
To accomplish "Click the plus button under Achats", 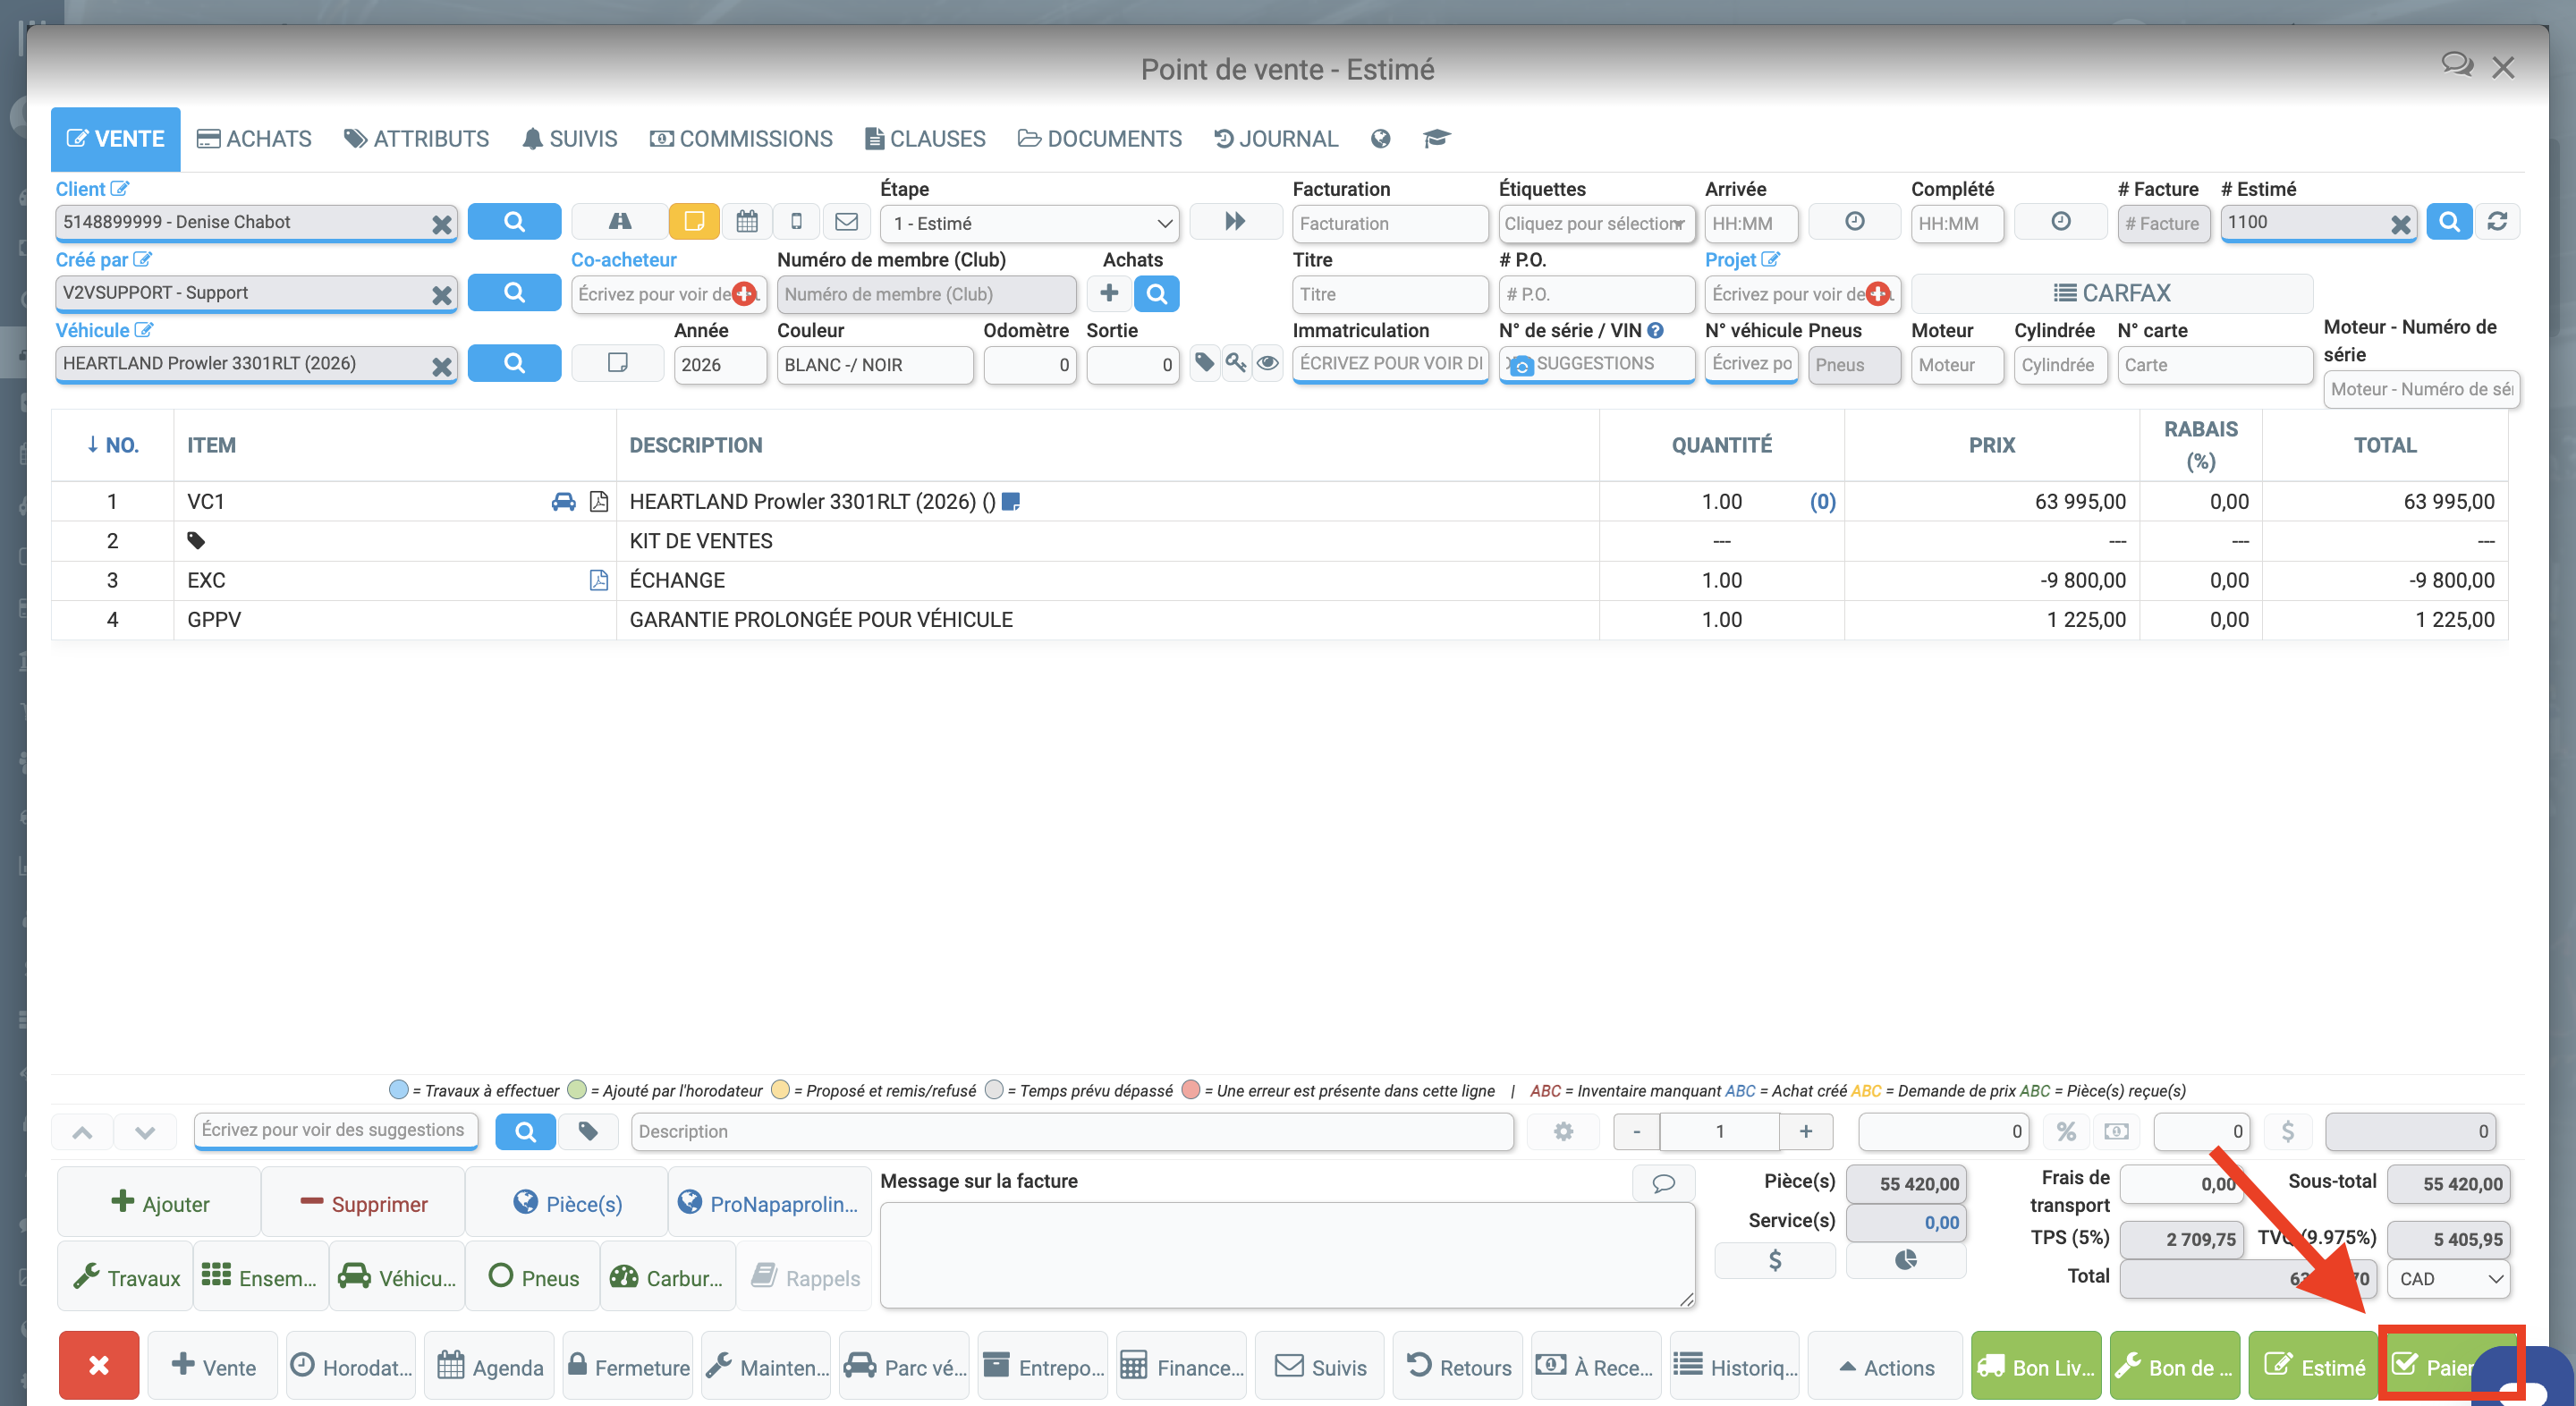I will click(x=1109, y=293).
